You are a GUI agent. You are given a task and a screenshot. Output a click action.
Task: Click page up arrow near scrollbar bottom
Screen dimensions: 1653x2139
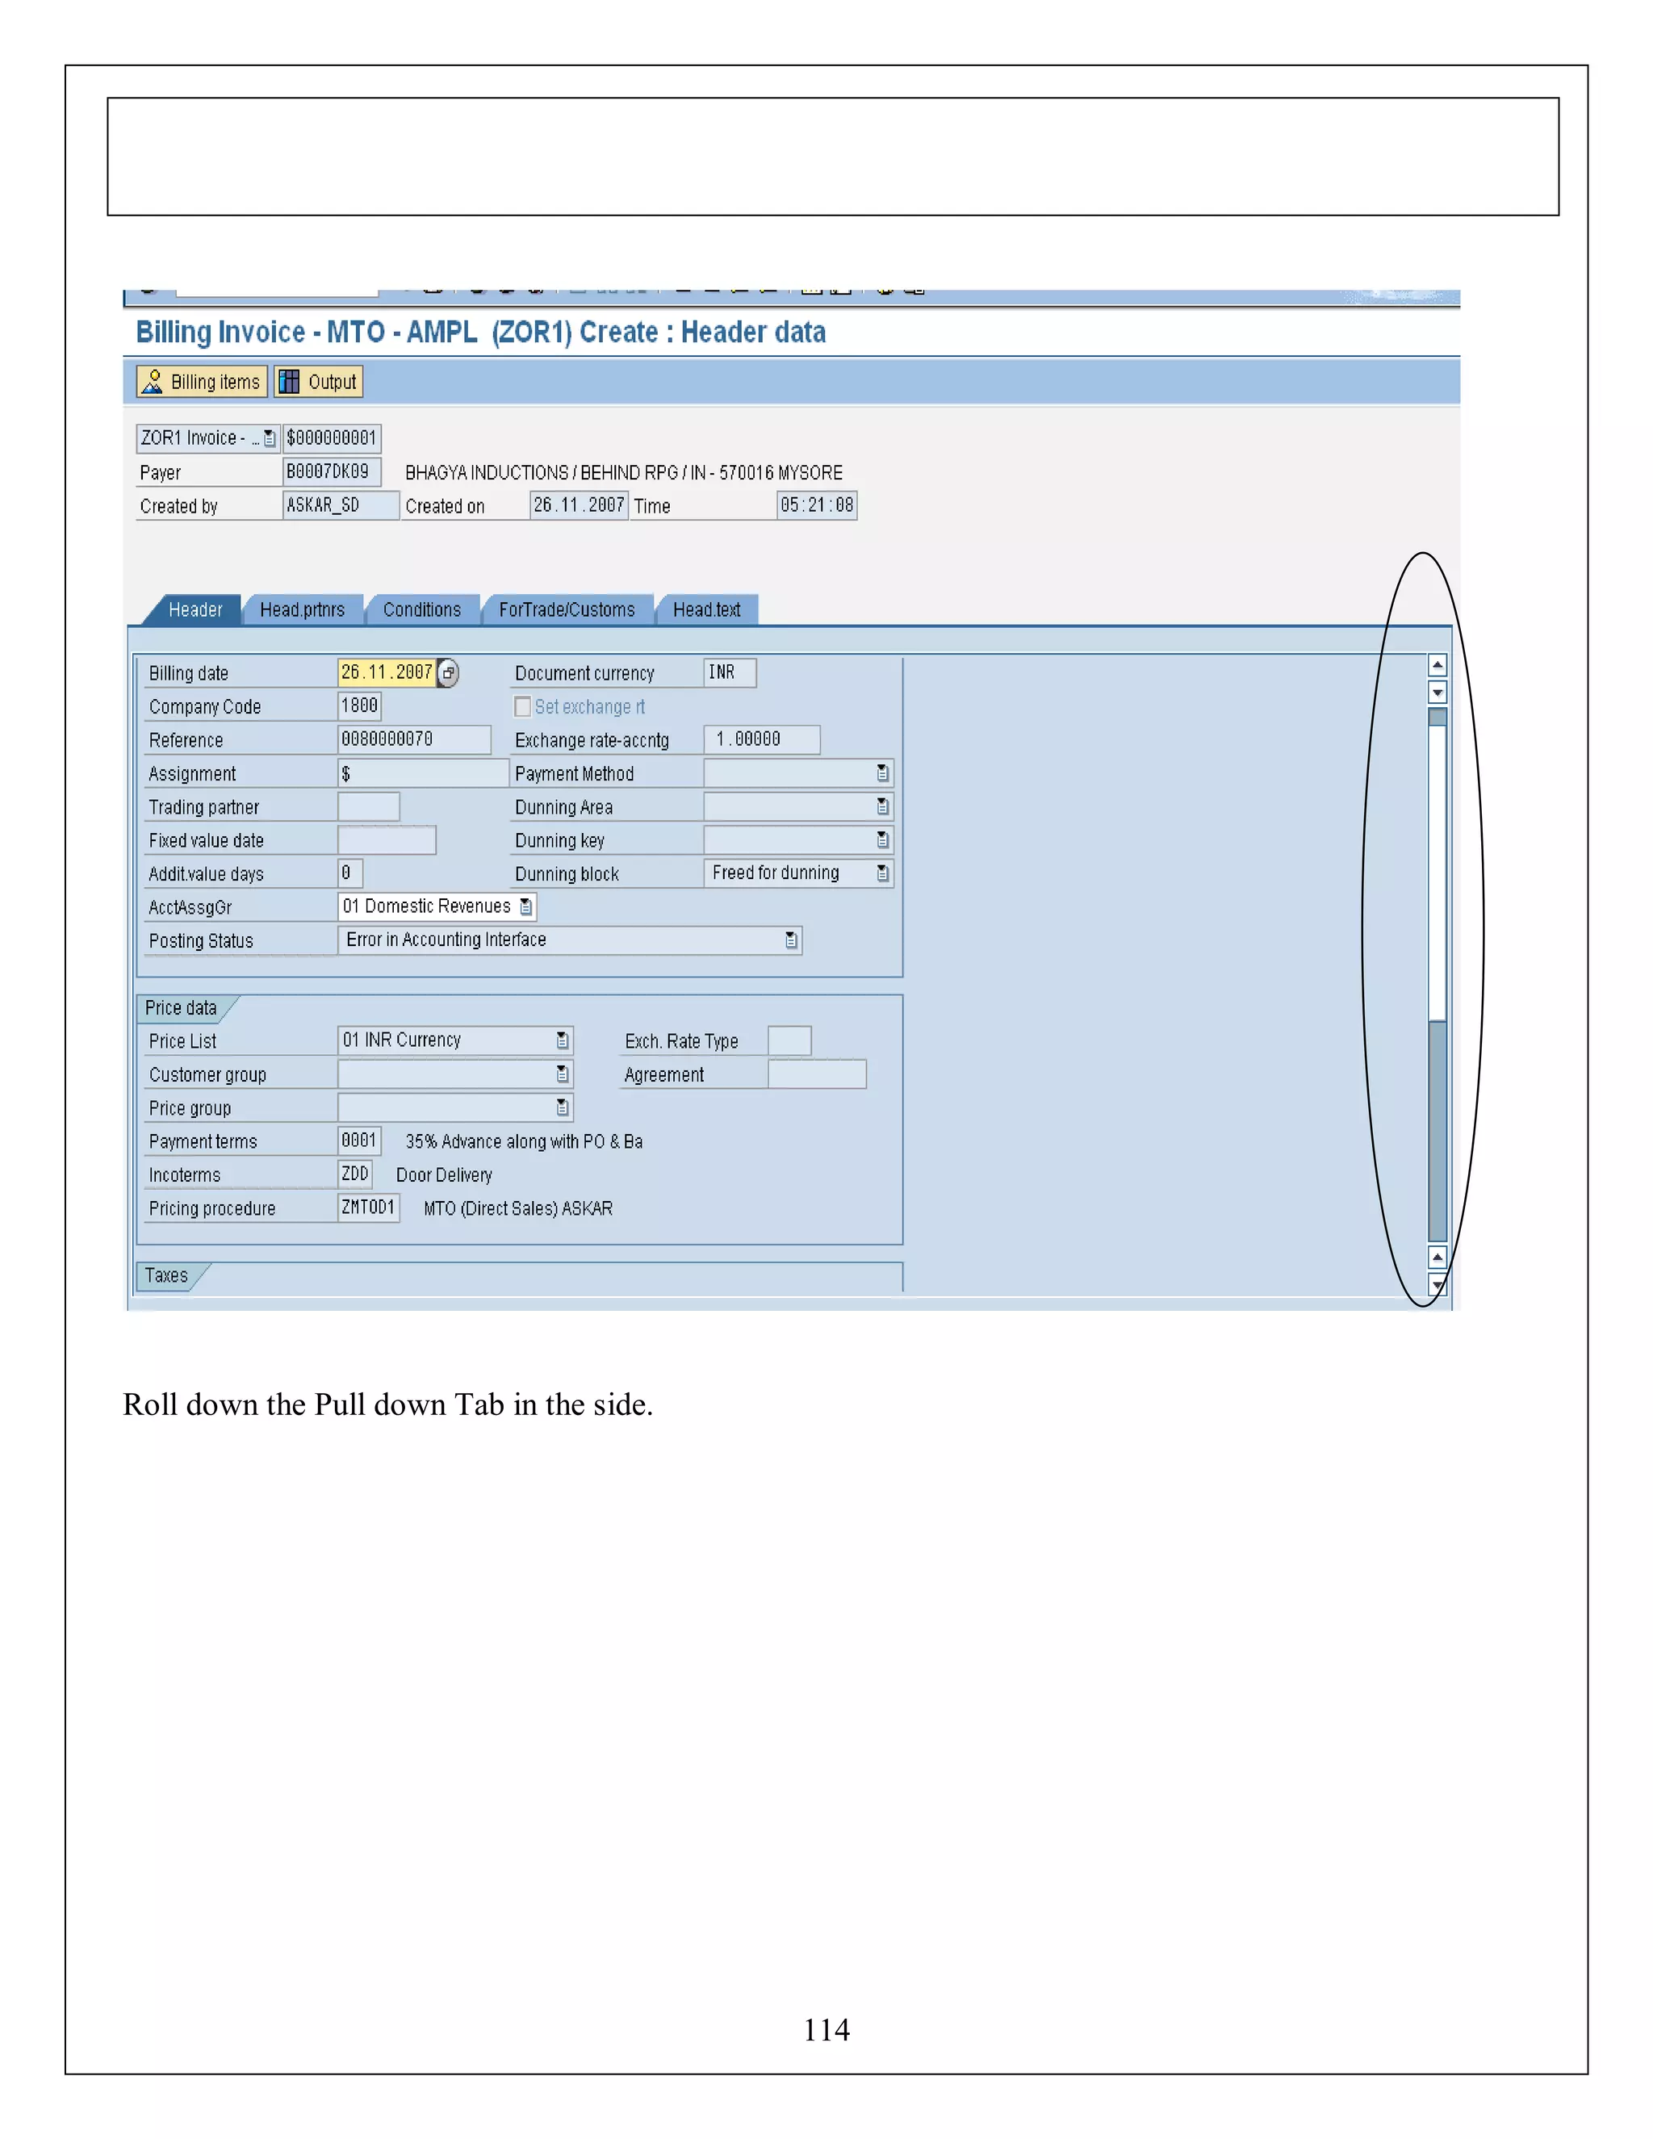coord(1437,1257)
